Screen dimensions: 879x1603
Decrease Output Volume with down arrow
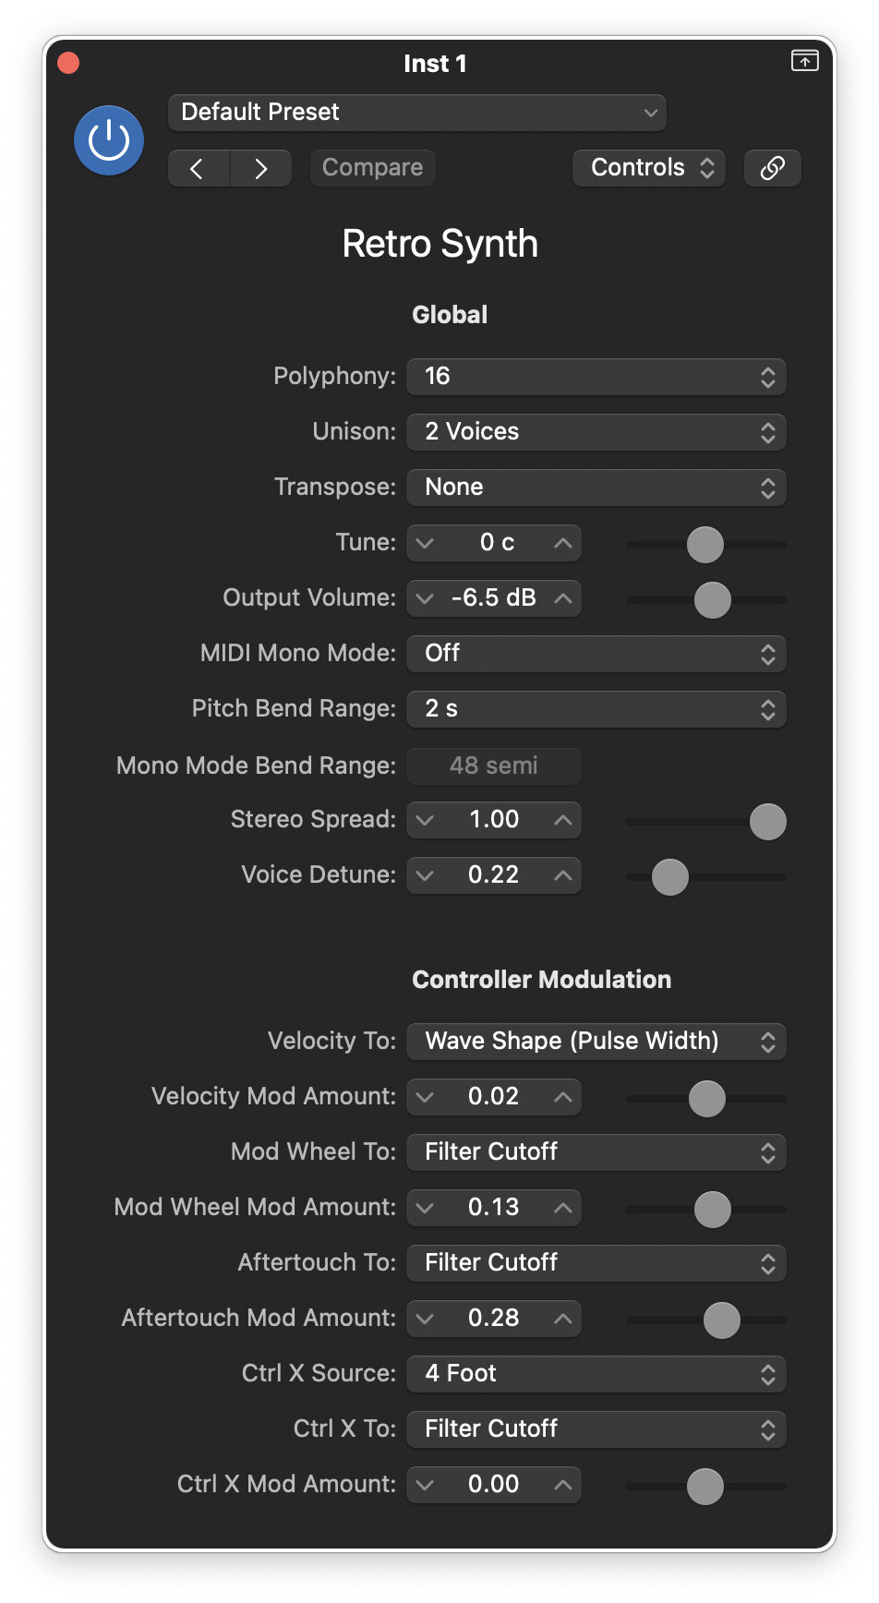(425, 598)
